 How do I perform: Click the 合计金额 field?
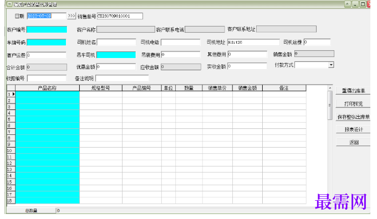(x=47, y=67)
